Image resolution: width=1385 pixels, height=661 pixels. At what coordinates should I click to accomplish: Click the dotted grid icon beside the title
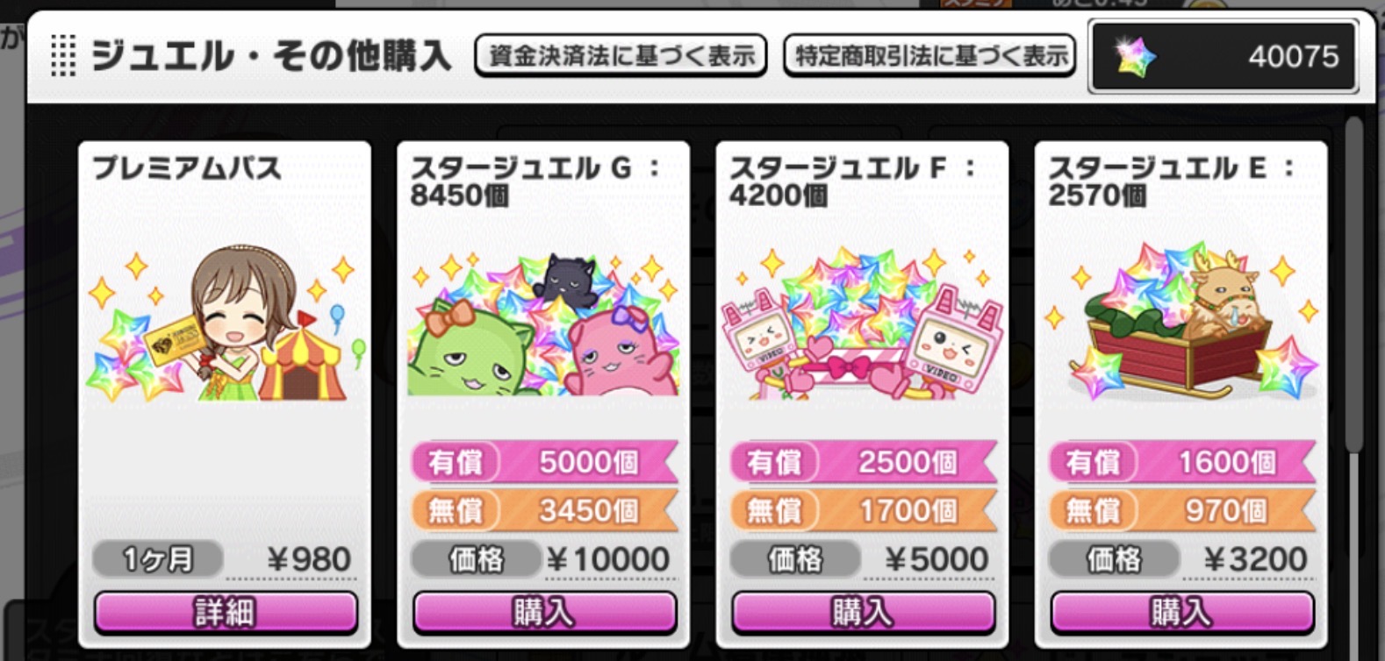point(63,56)
